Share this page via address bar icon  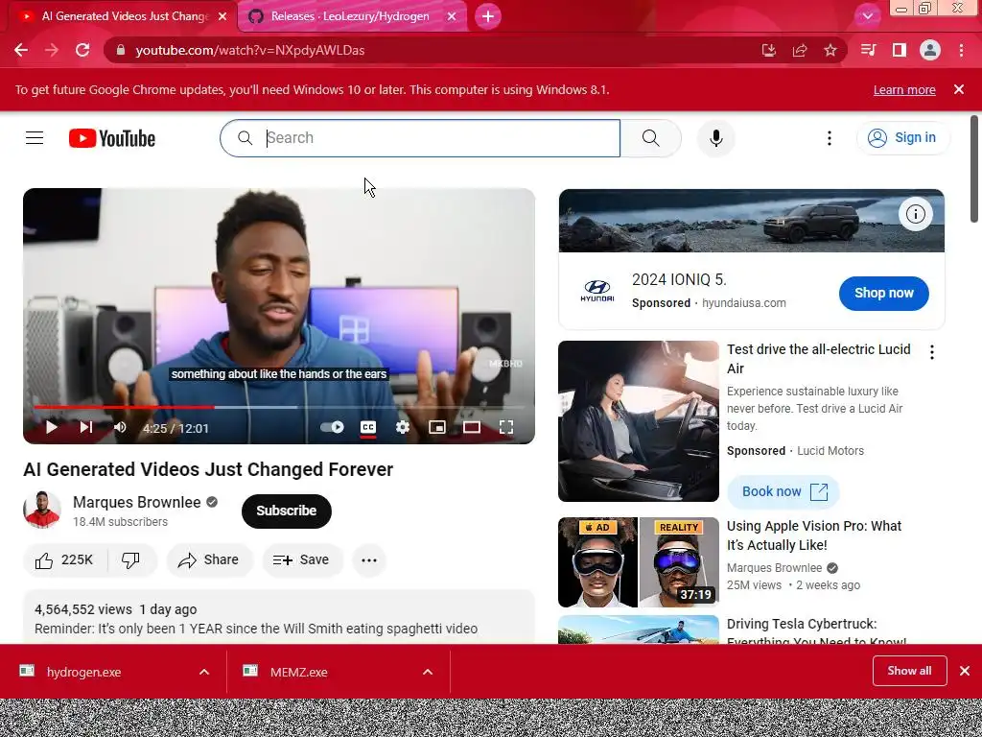point(800,50)
